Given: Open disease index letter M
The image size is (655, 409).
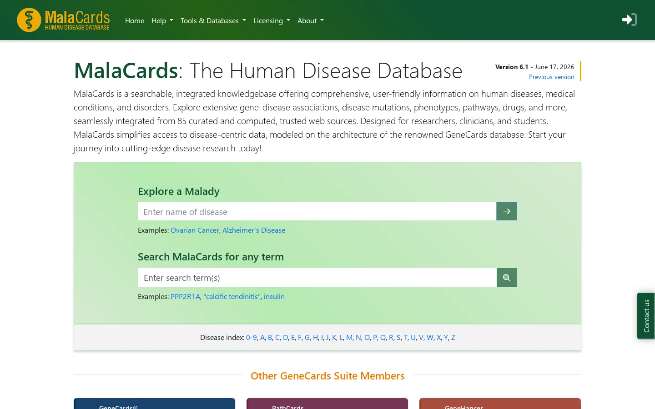Looking at the screenshot, I should pyautogui.click(x=349, y=337).
